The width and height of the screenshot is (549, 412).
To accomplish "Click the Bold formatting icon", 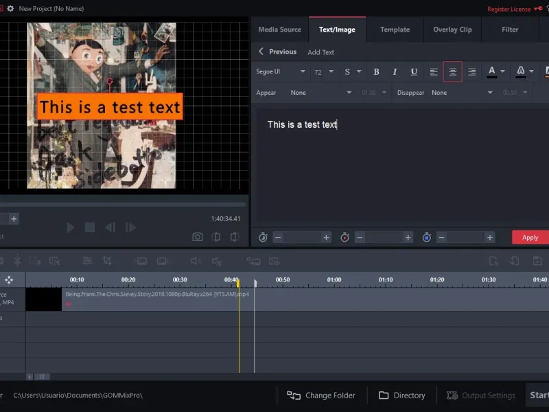I will (x=376, y=72).
